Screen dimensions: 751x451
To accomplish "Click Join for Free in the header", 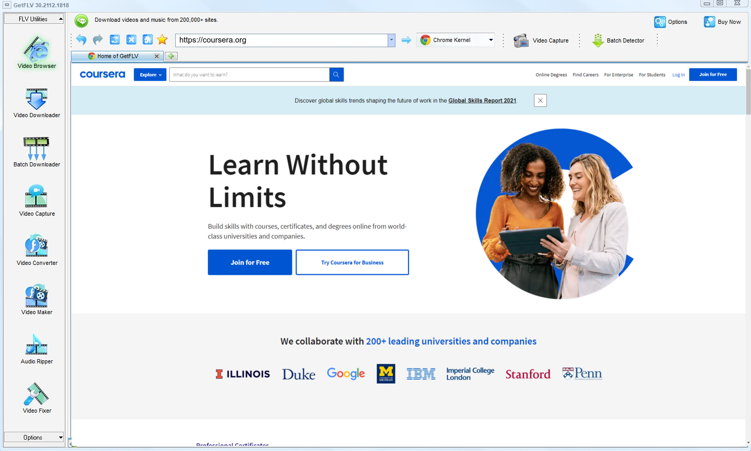I will pyautogui.click(x=713, y=75).
